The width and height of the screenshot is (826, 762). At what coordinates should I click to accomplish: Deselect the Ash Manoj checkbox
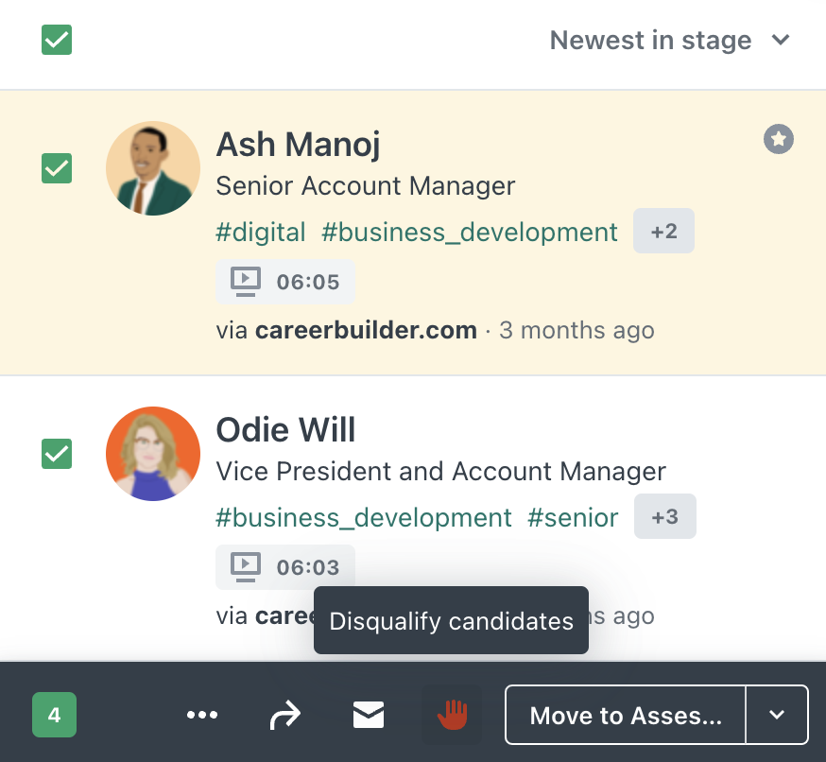point(57,168)
